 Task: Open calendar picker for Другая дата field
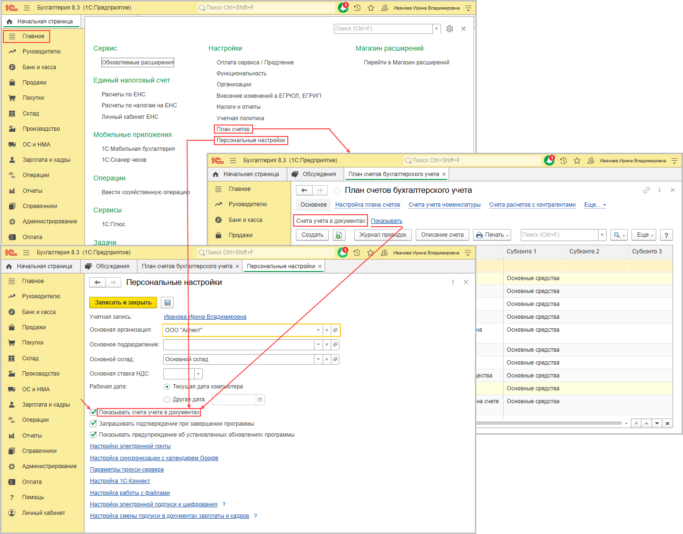(260, 400)
